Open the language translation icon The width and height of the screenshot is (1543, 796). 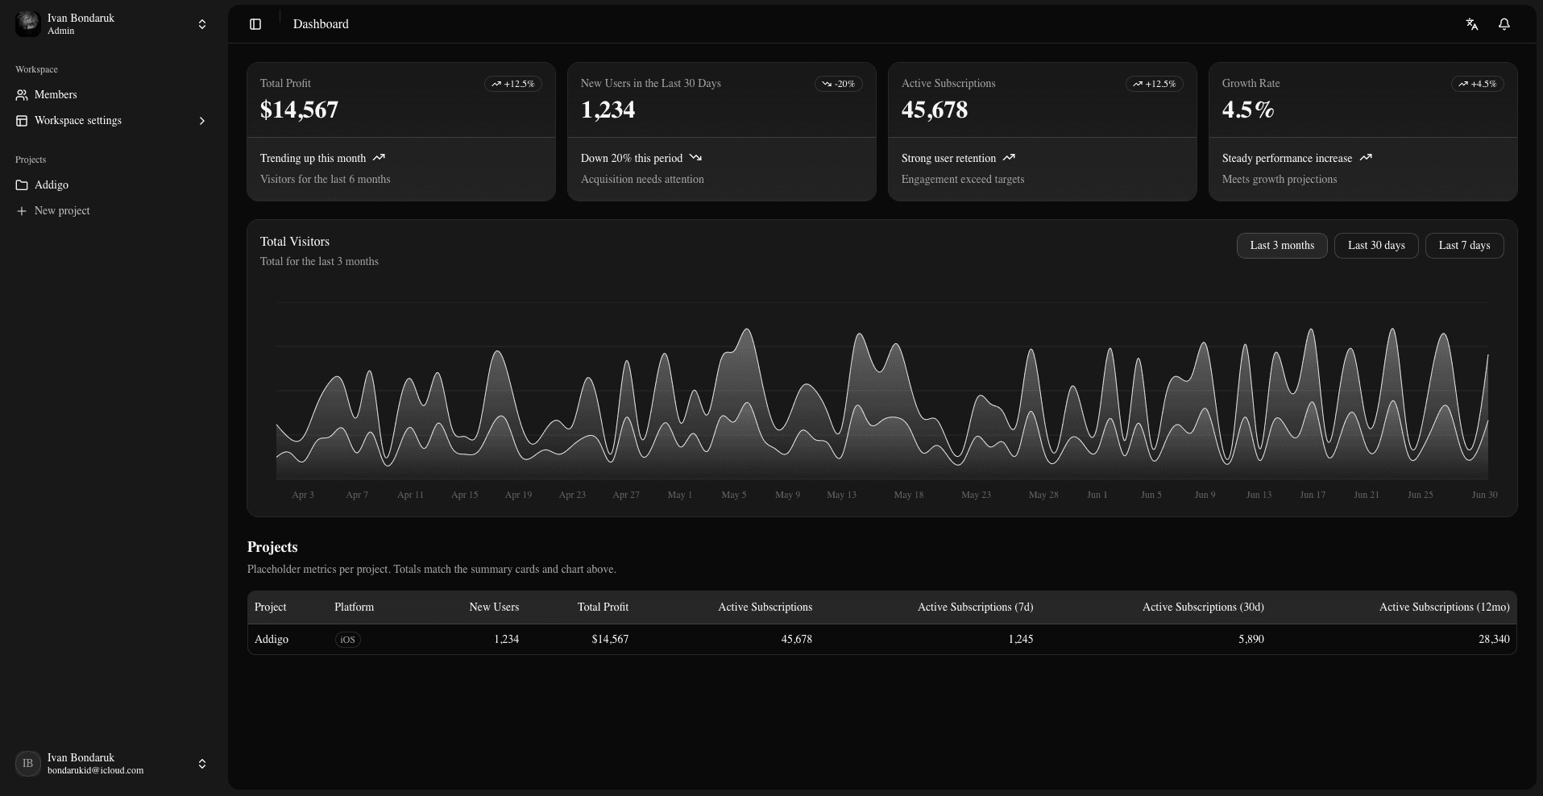1472,24
